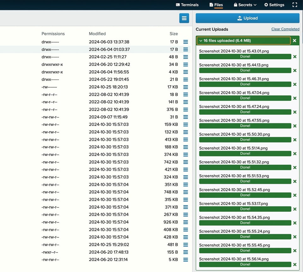Click the Permissions column header
Image resolution: width=303 pixels, height=272 pixels.
click(53, 34)
